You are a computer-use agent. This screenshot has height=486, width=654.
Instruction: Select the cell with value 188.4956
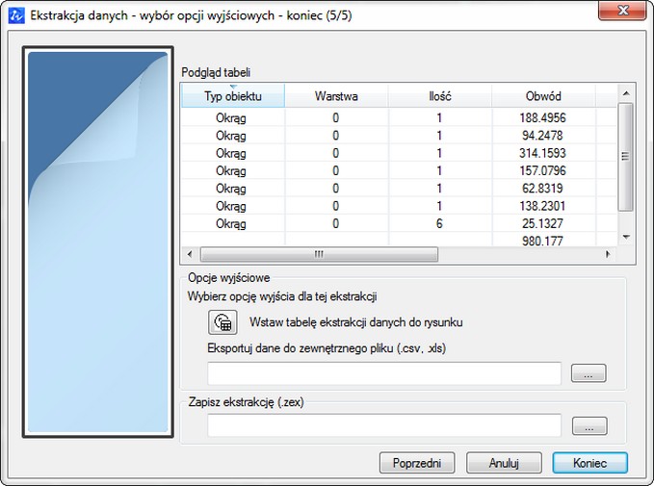(x=542, y=118)
